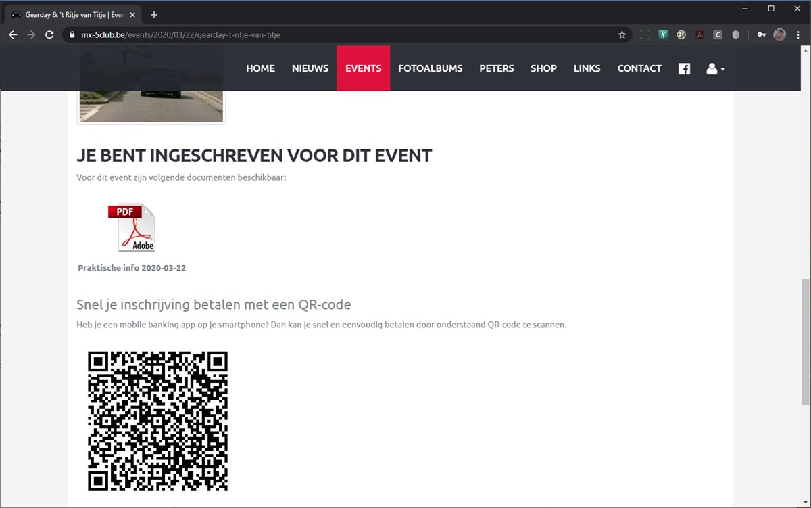The width and height of the screenshot is (811, 508).
Task: Open the Facebook icon in the navbar
Action: (684, 68)
